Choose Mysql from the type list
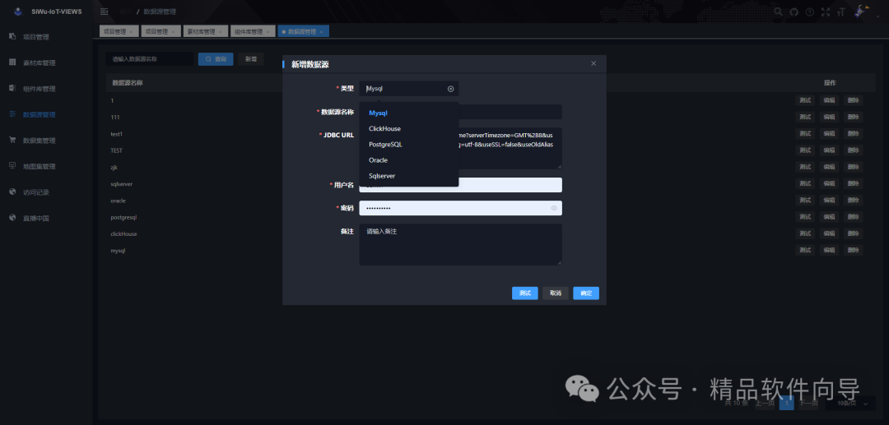The width and height of the screenshot is (889, 425). pyautogui.click(x=409, y=113)
